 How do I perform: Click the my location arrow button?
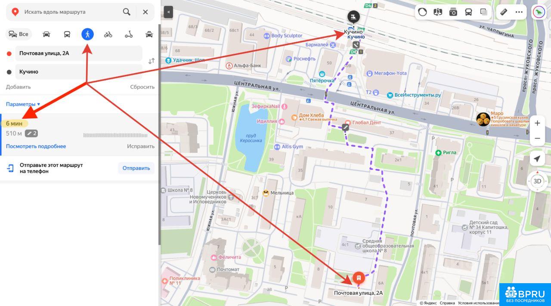537,159
